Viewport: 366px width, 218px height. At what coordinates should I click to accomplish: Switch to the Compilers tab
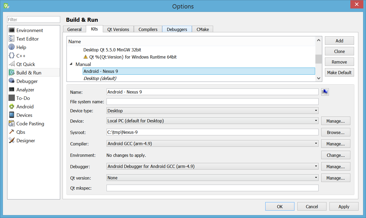[148, 29]
